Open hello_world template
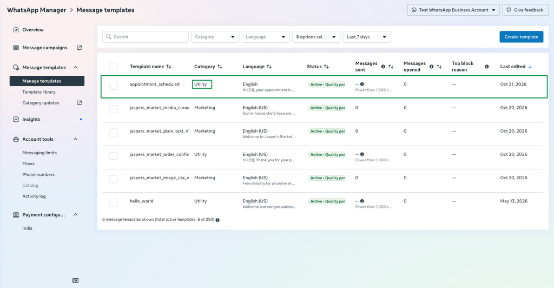Viewport: 554px width, 288px height. pyautogui.click(x=141, y=201)
